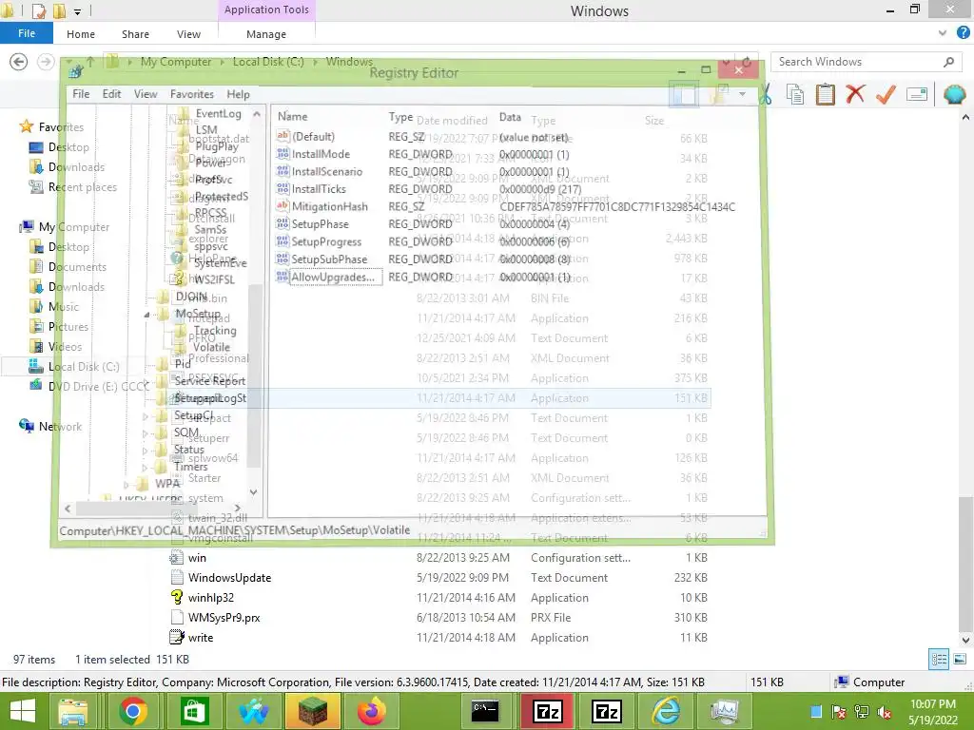Expand the SQM registry key

pos(145,433)
